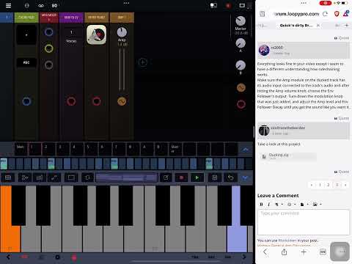This screenshot has height=264, width=352.
Task: Click the browser back arrow icon
Action: point(265,252)
